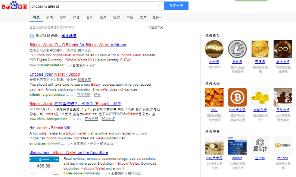This screenshot has height=177, width=296.
Task: Expand arrow beside itunes.apple.com URL
Action: [x=106, y=174]
